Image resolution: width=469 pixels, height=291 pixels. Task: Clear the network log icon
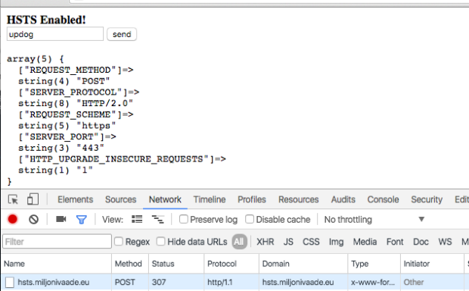[x=33, y=219]
